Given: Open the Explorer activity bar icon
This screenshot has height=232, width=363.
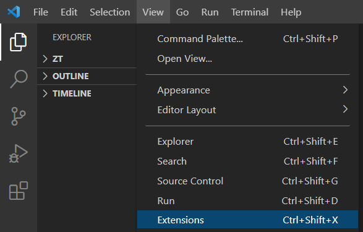Looking at the screenshot, I should pos(19,42).
